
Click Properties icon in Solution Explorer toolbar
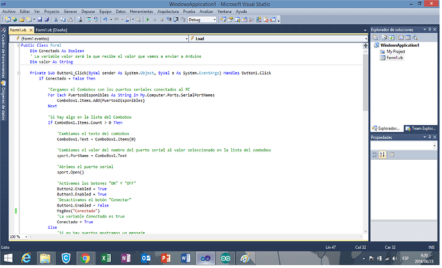click(x=375, y=38)
